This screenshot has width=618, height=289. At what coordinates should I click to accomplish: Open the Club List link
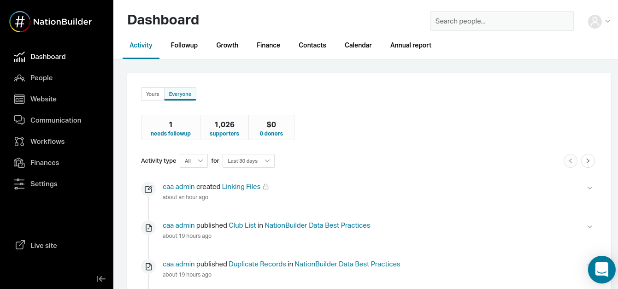(x=242, y=225)
